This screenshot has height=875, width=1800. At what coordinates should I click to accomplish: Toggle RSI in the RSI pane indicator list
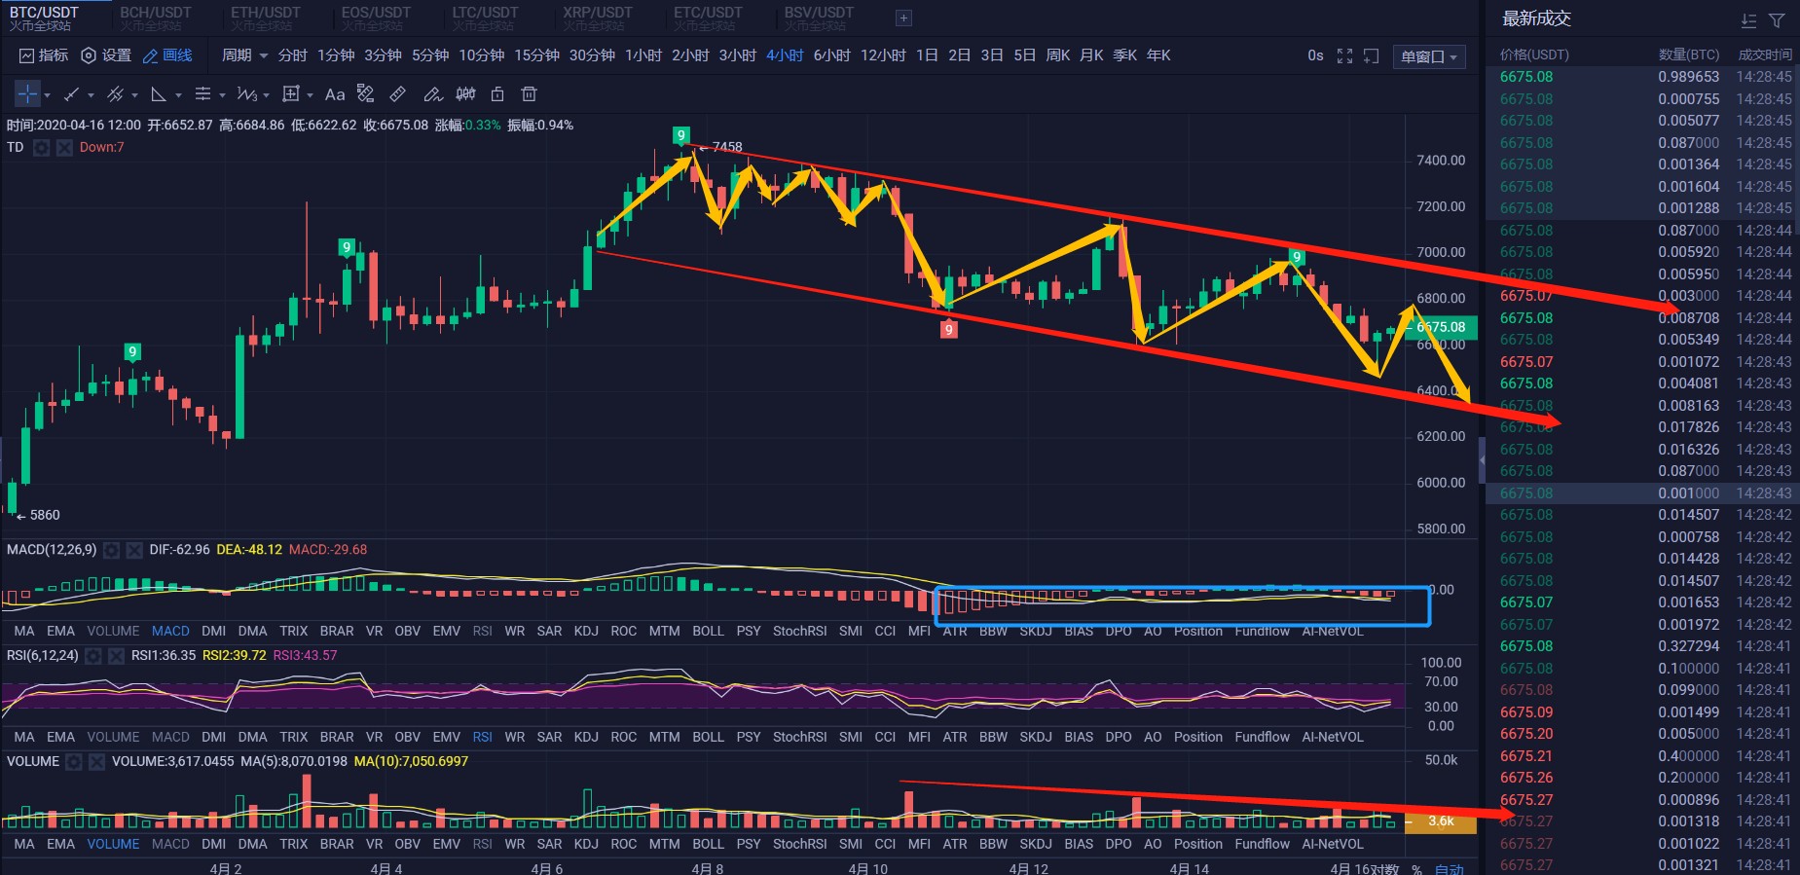(482, 737)
